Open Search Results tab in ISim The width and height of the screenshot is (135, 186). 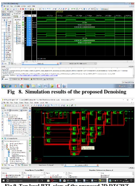[x=49, y=79]
